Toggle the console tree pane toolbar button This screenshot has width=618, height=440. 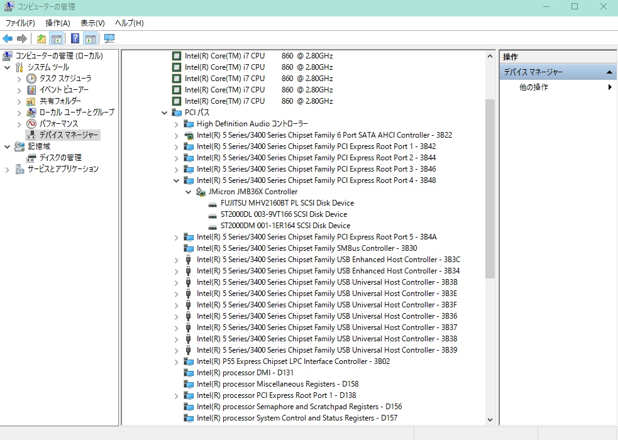pyautogui.click(x=56, y=39)
